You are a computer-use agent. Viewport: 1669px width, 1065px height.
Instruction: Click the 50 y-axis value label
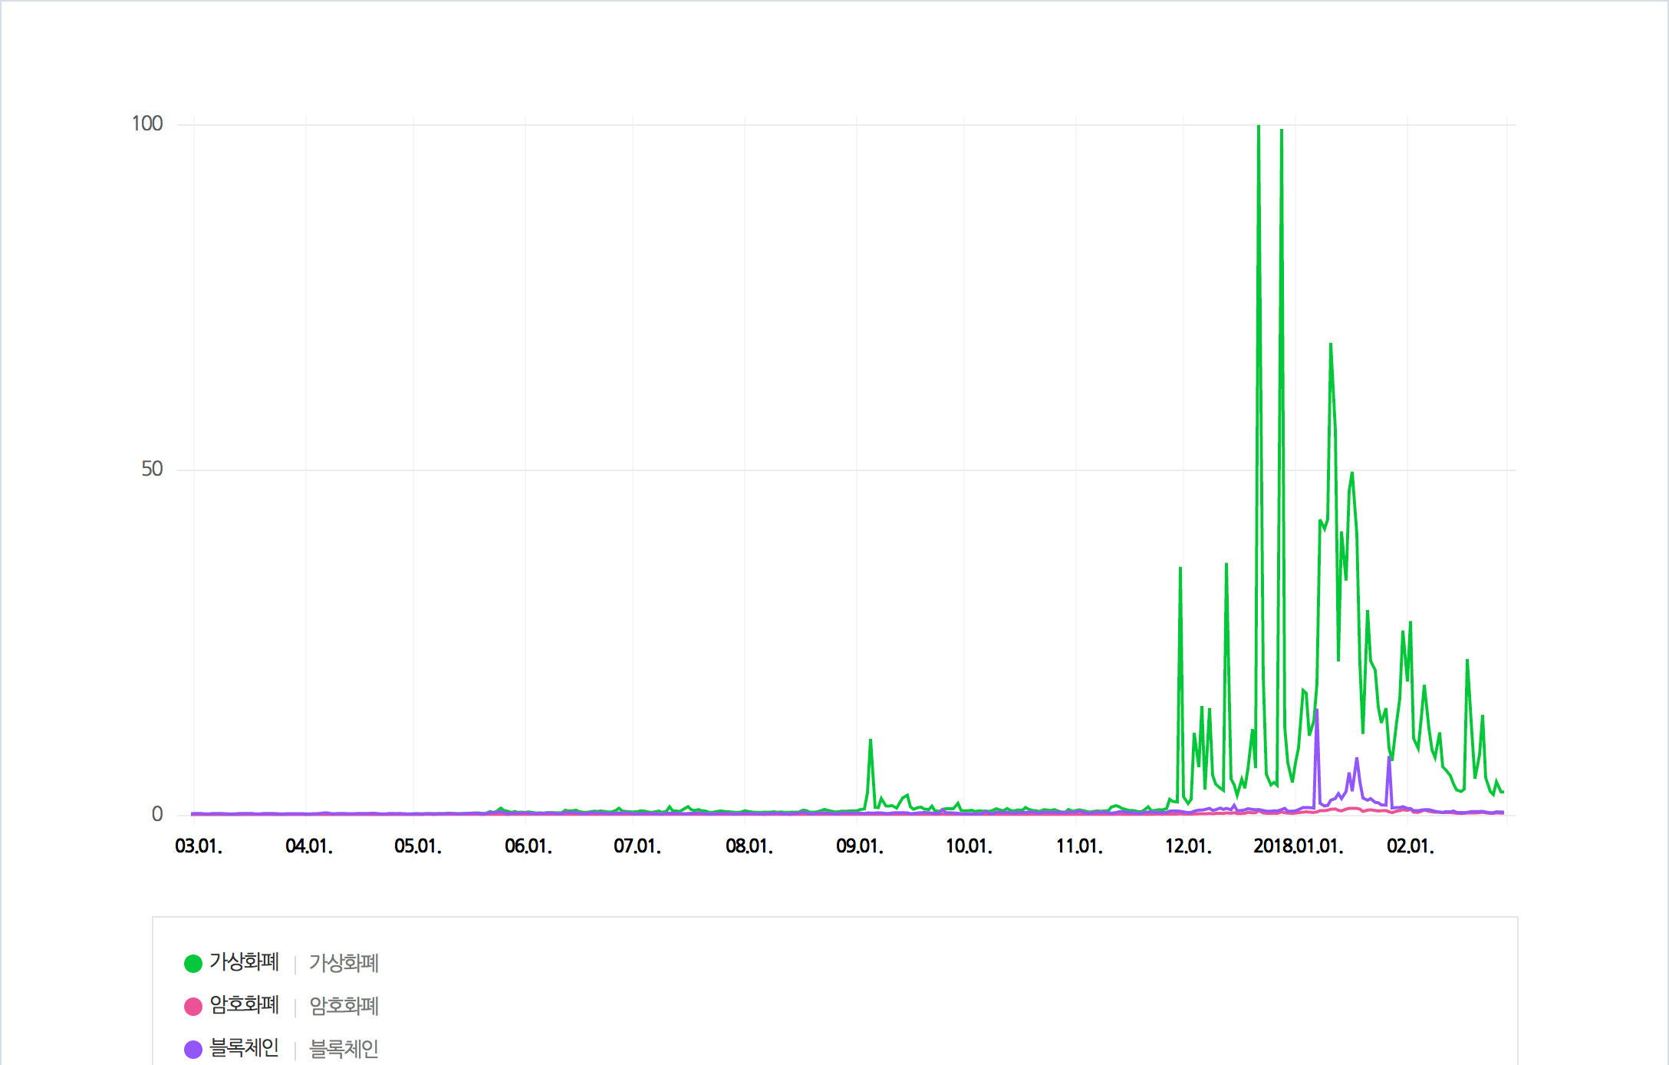(x=152, y=469)
